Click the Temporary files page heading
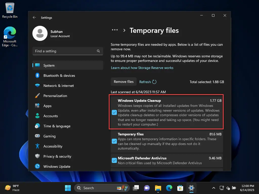The image size is (259, 194). point(154,31)
